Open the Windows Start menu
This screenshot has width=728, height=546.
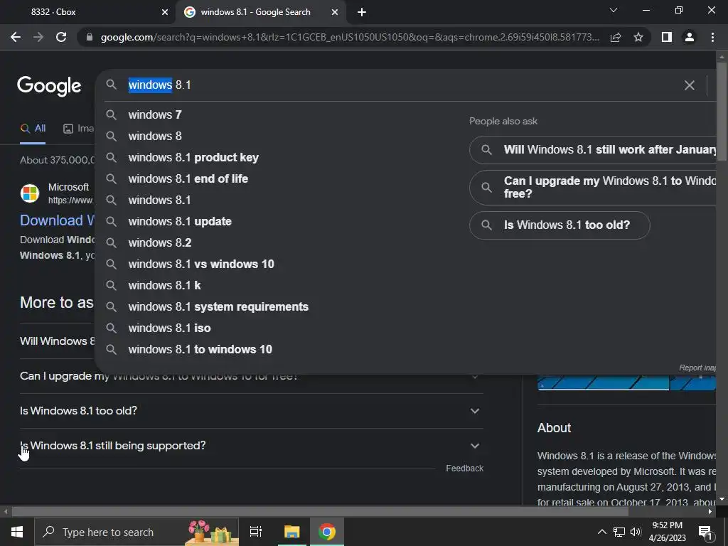tap(17, 532)
